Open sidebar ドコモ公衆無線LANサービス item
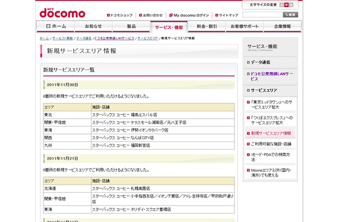This screenshot has height=222, width=339. coord(272,76)
